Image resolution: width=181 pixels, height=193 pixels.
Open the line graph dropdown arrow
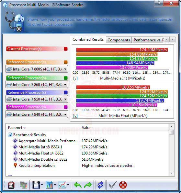click(x=68, y=185)
